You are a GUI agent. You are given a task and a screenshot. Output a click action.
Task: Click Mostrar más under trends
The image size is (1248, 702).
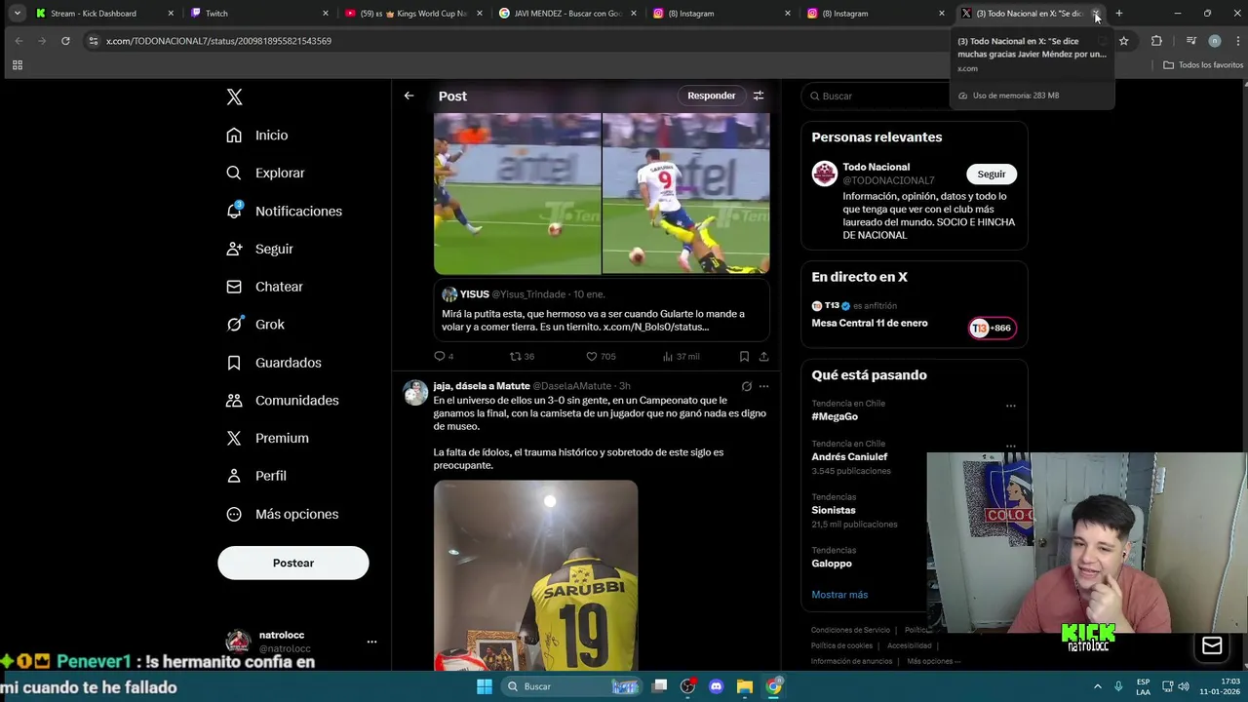[839, 595]
